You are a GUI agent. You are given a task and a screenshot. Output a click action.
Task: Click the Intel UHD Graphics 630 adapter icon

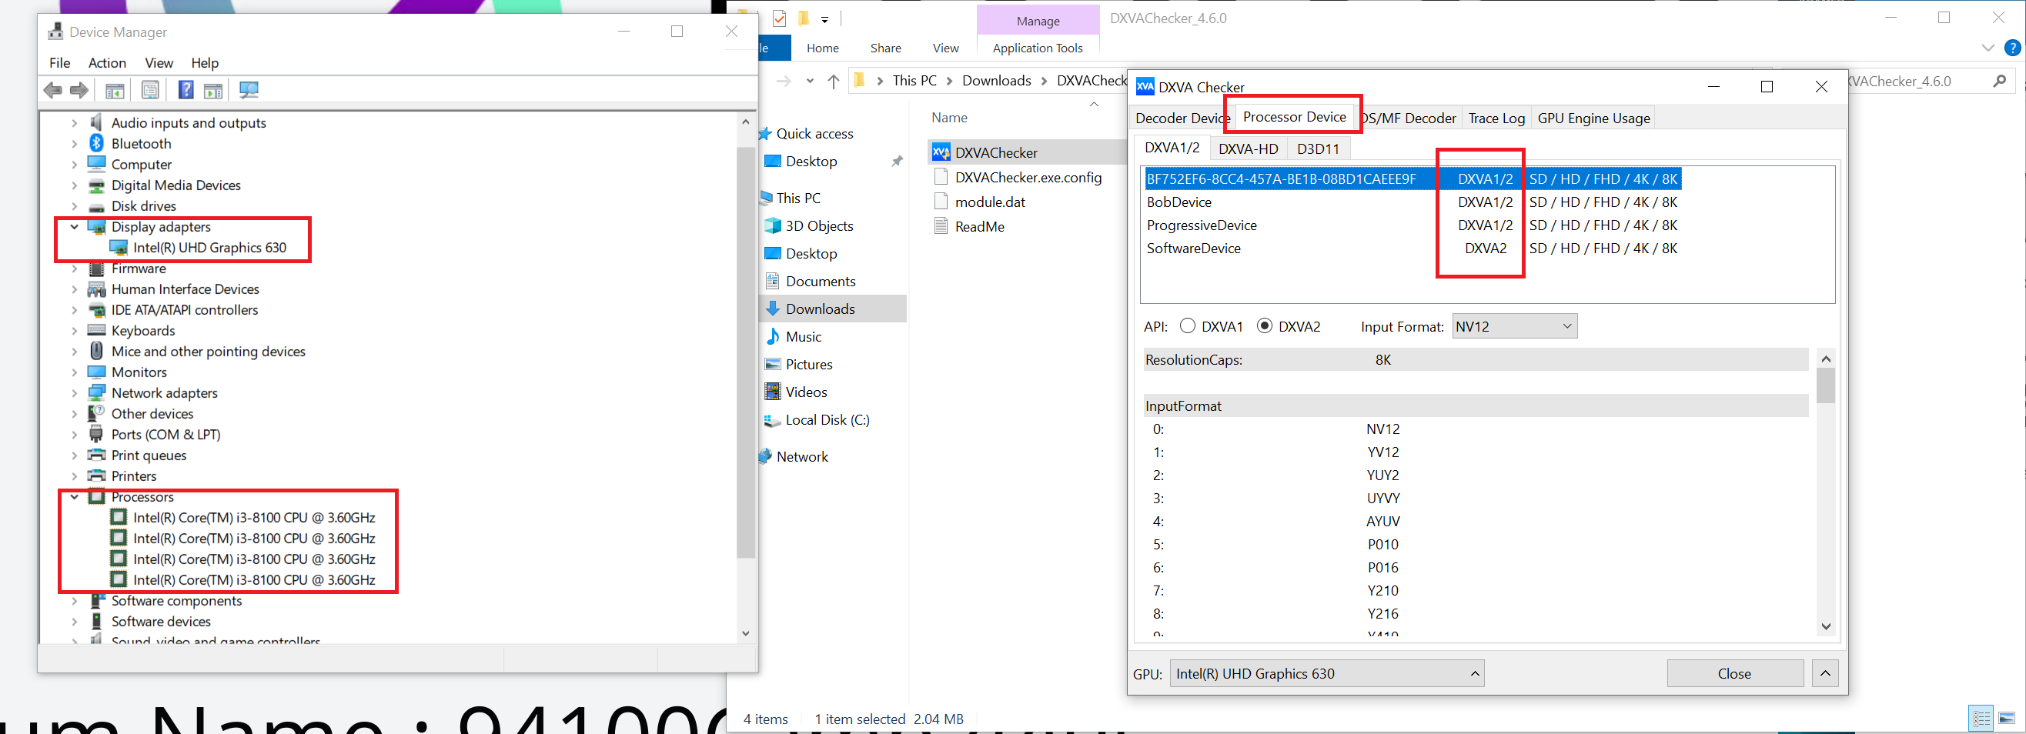pyautogui.click(x=119, y=248)
